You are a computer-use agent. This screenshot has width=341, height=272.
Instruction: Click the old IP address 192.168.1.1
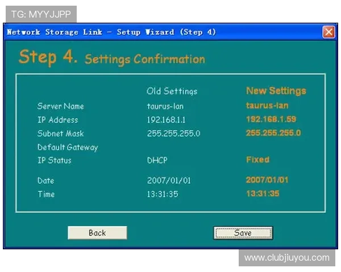pos(166,120)
